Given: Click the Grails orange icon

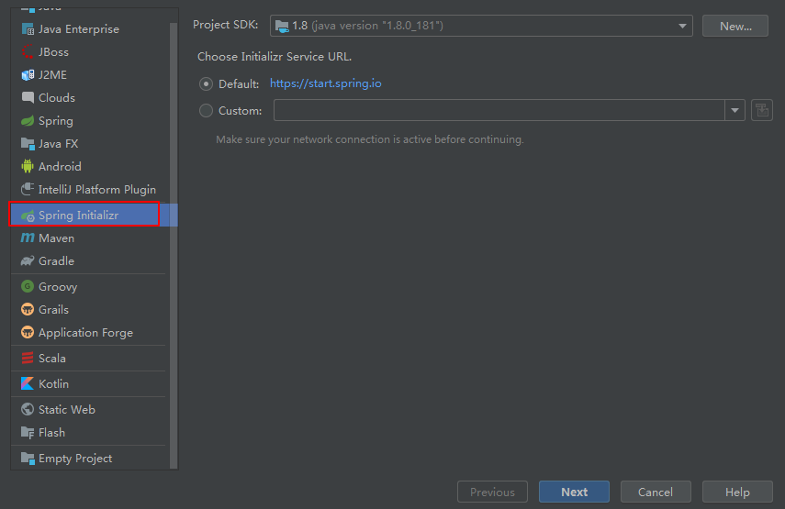Looking at the screenshot, I should pyautogui.click(x=28, y=309).
